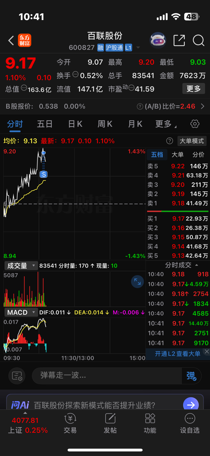Screen dimensions: 210x456
Task: Switch to 月K tab
Action: pyautogui.click(x=135, y=124)
